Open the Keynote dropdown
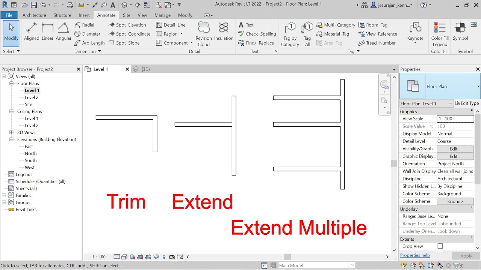This screenshot has width=481, height=270. tap(415, 43)
